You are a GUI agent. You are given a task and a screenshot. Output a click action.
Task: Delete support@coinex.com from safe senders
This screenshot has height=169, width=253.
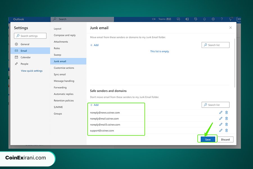[x=227, y=130]
